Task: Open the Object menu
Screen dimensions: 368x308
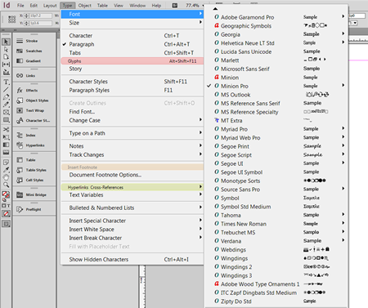Action: (x=85, y=6)
